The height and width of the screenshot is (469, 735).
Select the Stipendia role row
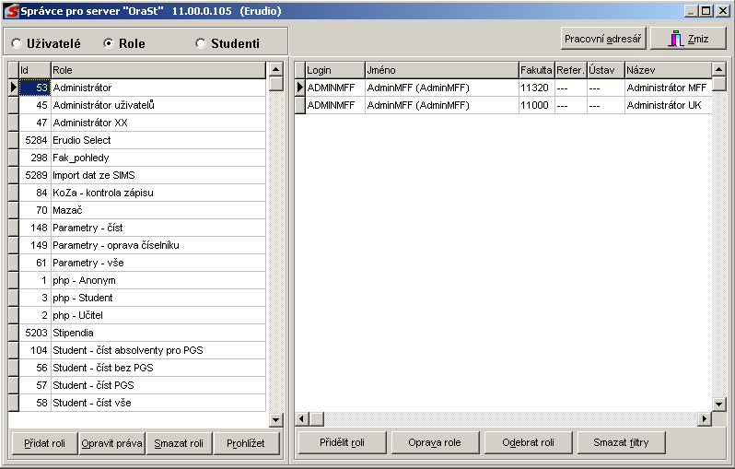[138, 333]
